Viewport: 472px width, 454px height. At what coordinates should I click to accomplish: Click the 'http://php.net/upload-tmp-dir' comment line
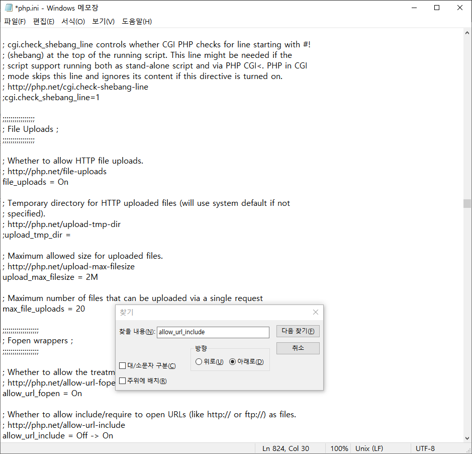click(61, 224)
